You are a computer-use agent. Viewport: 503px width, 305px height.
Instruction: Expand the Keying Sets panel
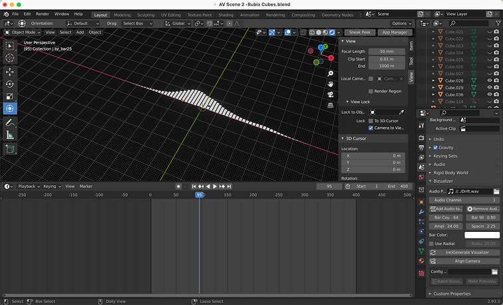445,156
